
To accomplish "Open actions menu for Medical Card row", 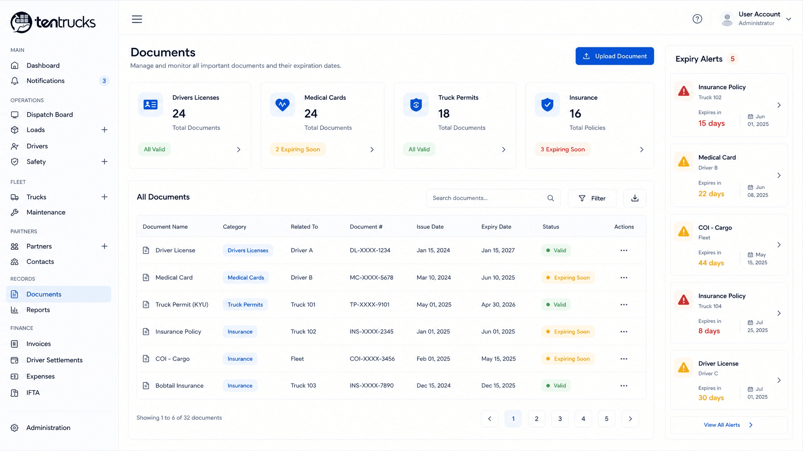I will click(624, 278).
